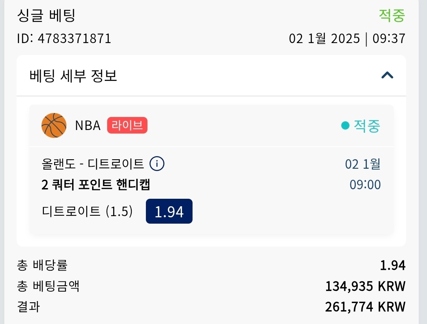Click the match start time 09:00

tap(365, 185)
